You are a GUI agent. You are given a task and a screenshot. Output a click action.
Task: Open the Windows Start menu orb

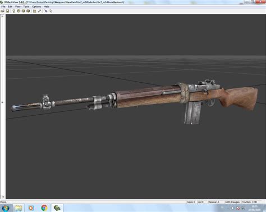(x=6, y=208)
